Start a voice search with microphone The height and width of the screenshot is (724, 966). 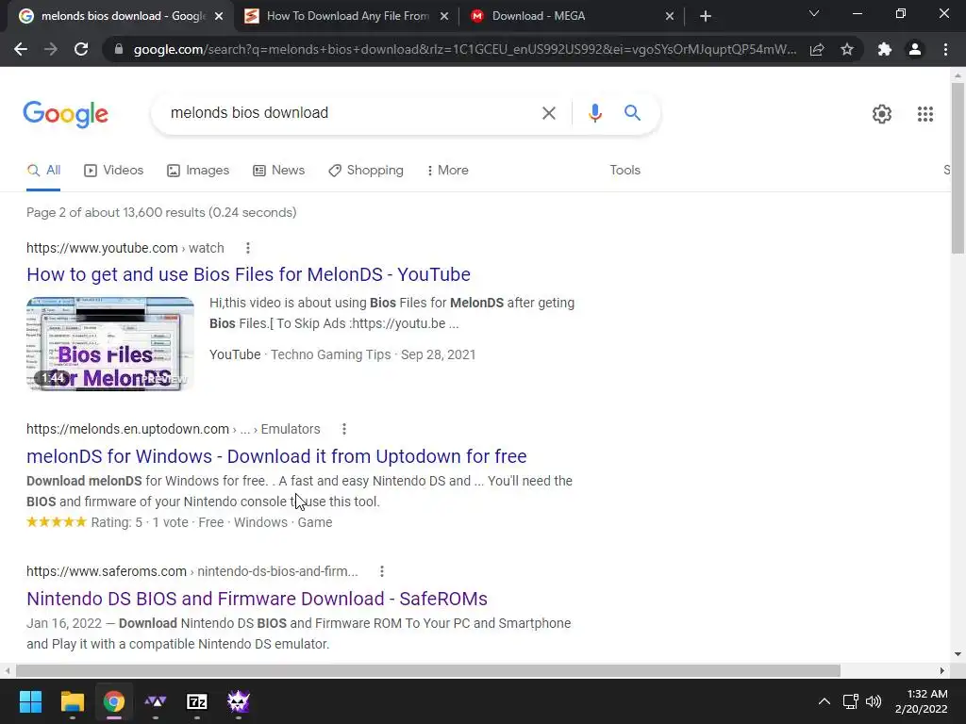point(594,113)
